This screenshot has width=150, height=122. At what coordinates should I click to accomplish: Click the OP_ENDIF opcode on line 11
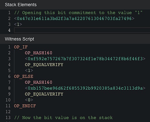click(25, 106)
